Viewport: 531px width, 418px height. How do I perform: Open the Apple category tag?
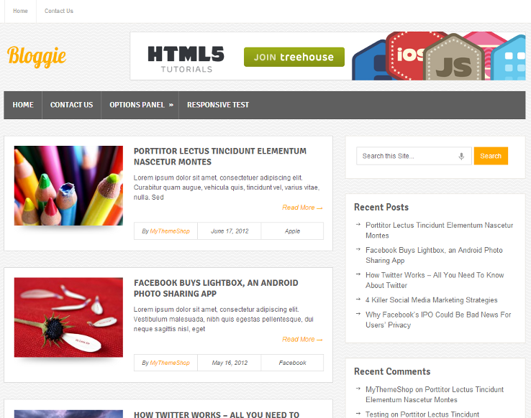pos(292,231)
